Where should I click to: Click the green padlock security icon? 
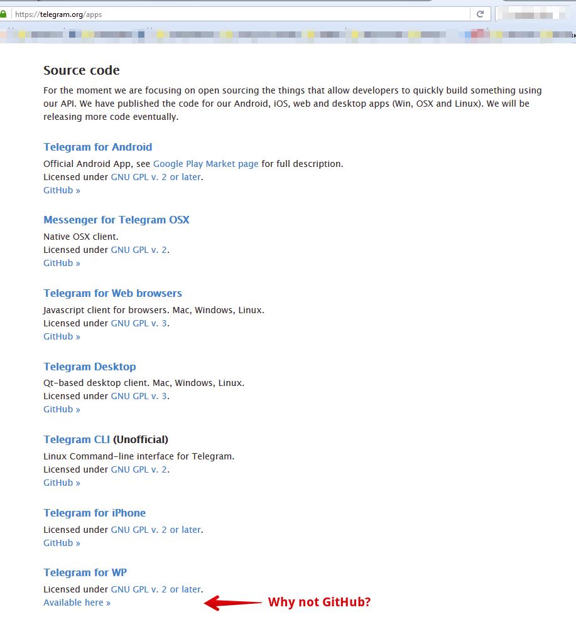coord(3,14)
